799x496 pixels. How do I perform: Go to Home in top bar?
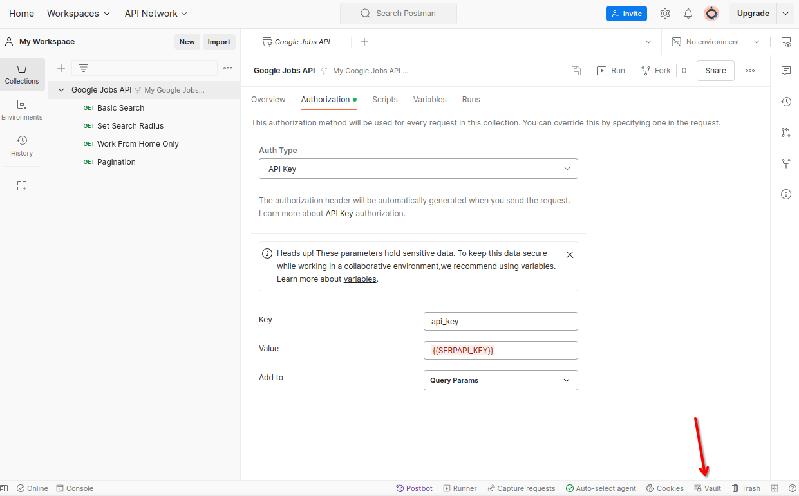tap(21, 14)
